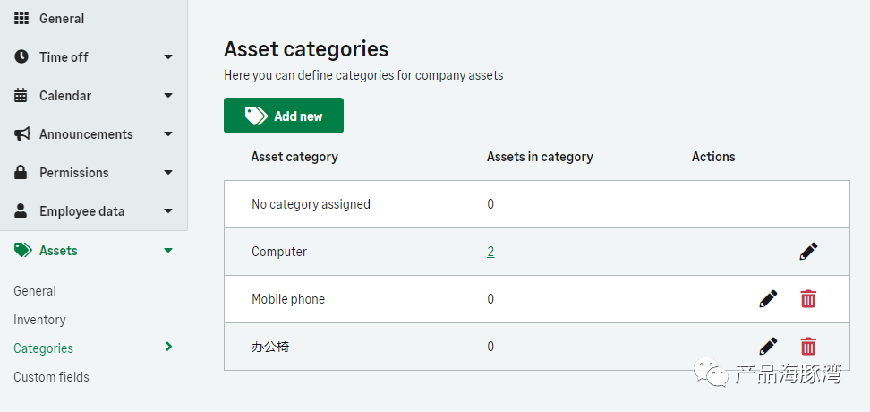Click the Announcements megaphone icon
This screenshot has width=870, height=412.
click(22, 134)
